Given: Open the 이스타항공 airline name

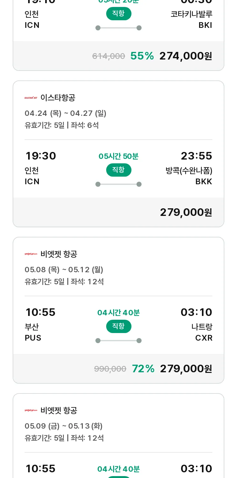Looking at the screenshot, I should click(58, 98).
